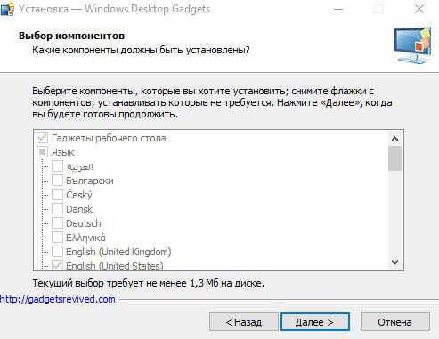Toggle the Язык group checkbox

click(42, 152)
